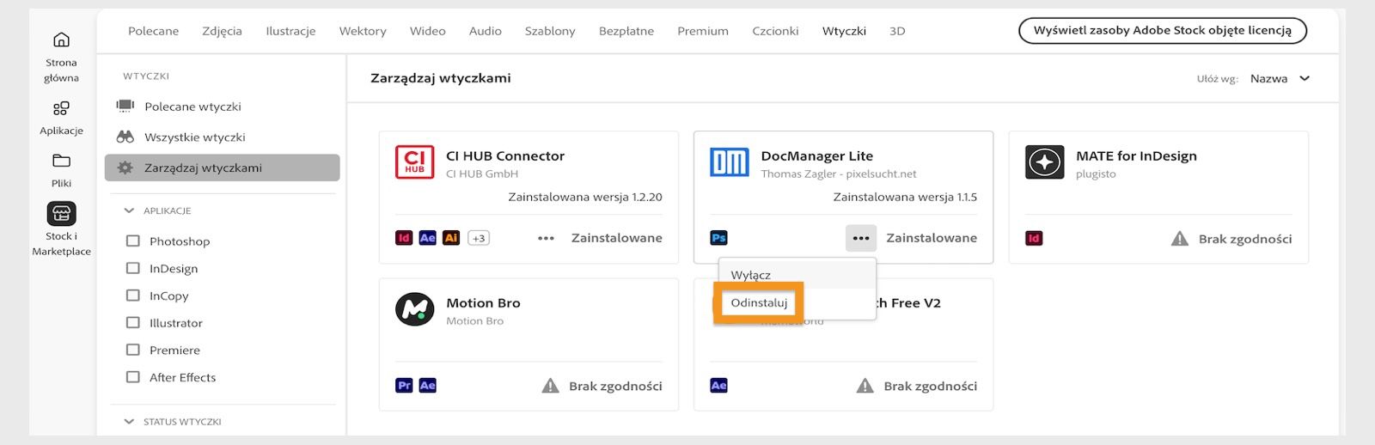Screen dimensions: 1375x445
Task: Click the CI HUB Connector title
Action: [x=505, y=155]
